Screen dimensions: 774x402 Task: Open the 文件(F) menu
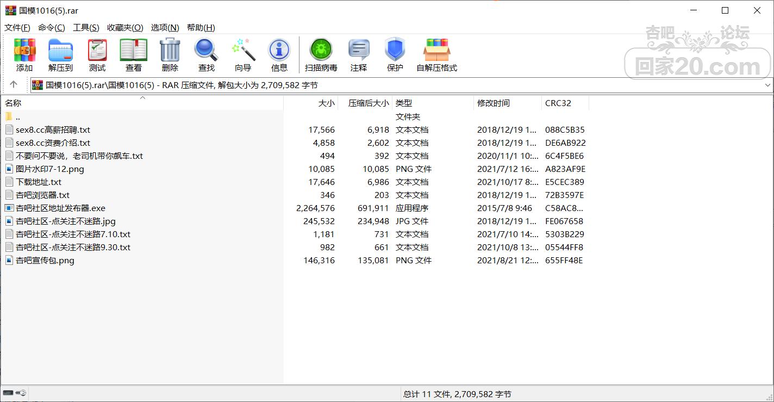click(17, 28)
